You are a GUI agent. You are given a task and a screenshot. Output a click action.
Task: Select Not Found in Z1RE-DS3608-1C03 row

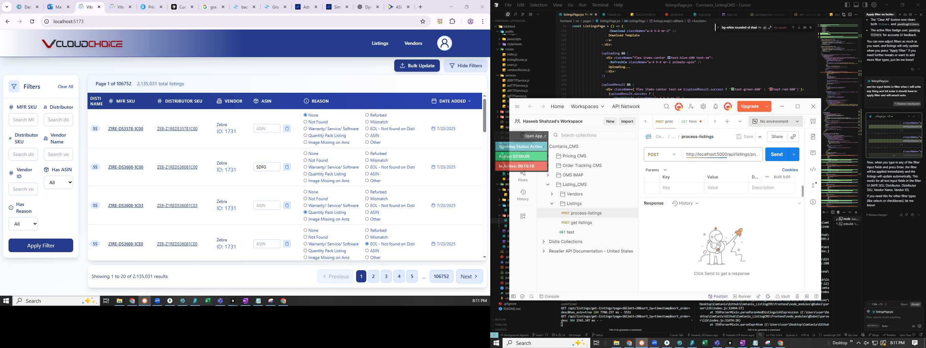coord(305,199)
